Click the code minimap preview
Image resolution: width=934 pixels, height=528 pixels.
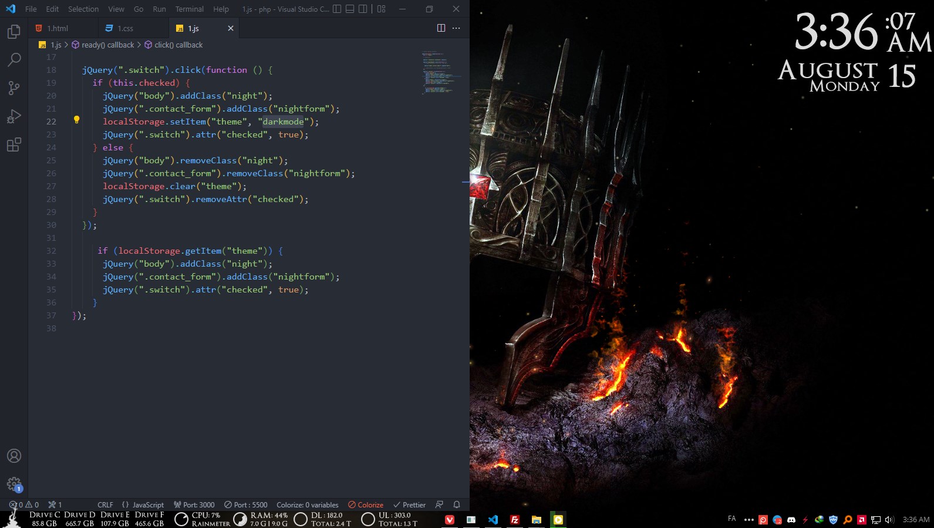tap(441, 73)
